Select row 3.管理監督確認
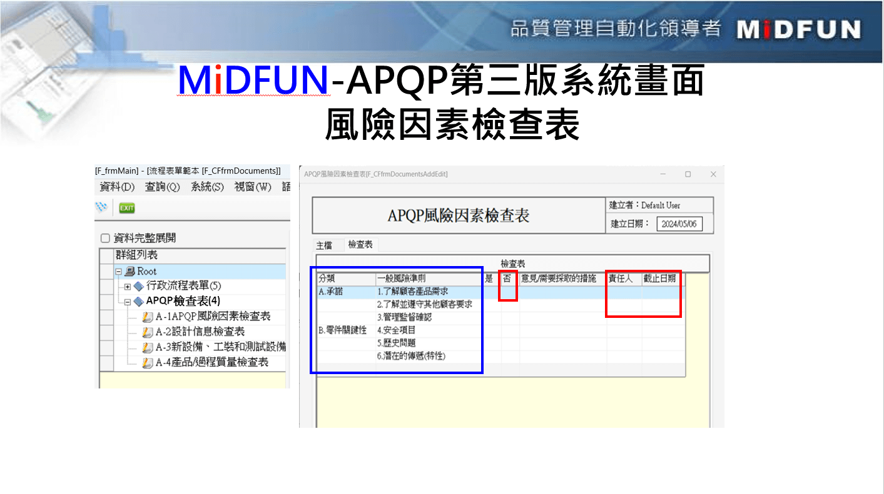 pos(404,317)
